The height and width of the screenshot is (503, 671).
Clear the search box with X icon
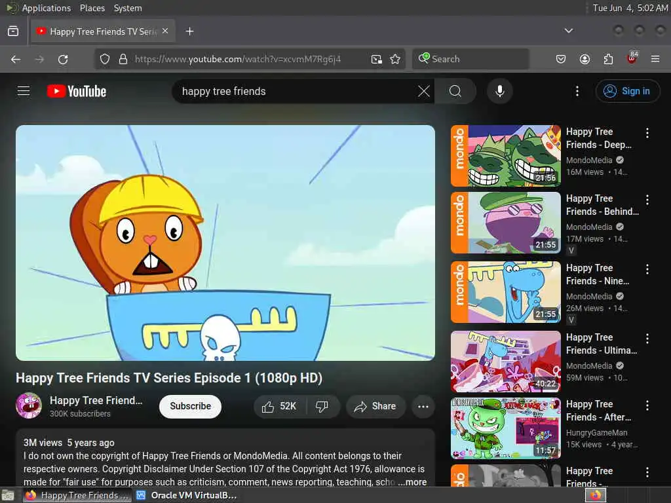(424, 91)
